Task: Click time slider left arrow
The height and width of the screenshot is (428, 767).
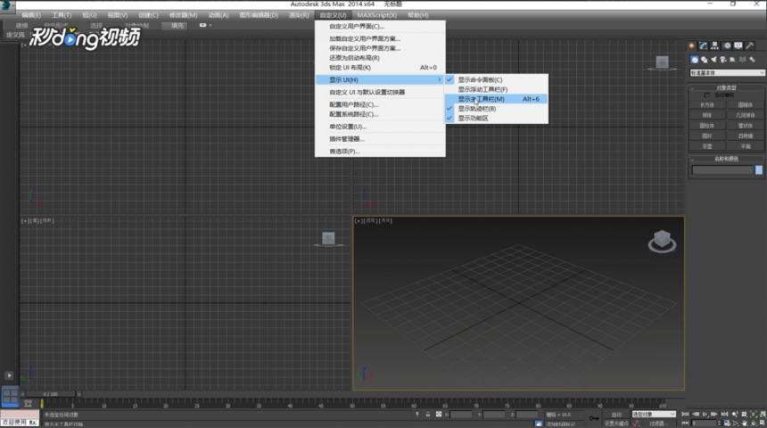Action: [22, 394]
